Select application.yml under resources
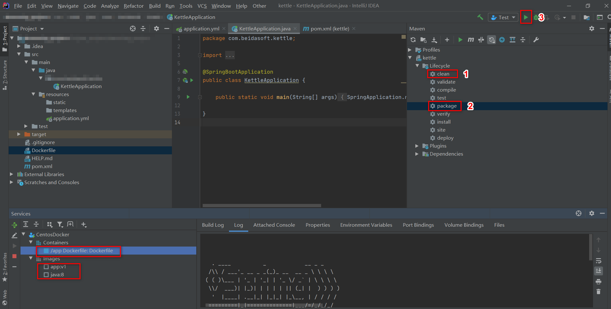 pos(71,118)
